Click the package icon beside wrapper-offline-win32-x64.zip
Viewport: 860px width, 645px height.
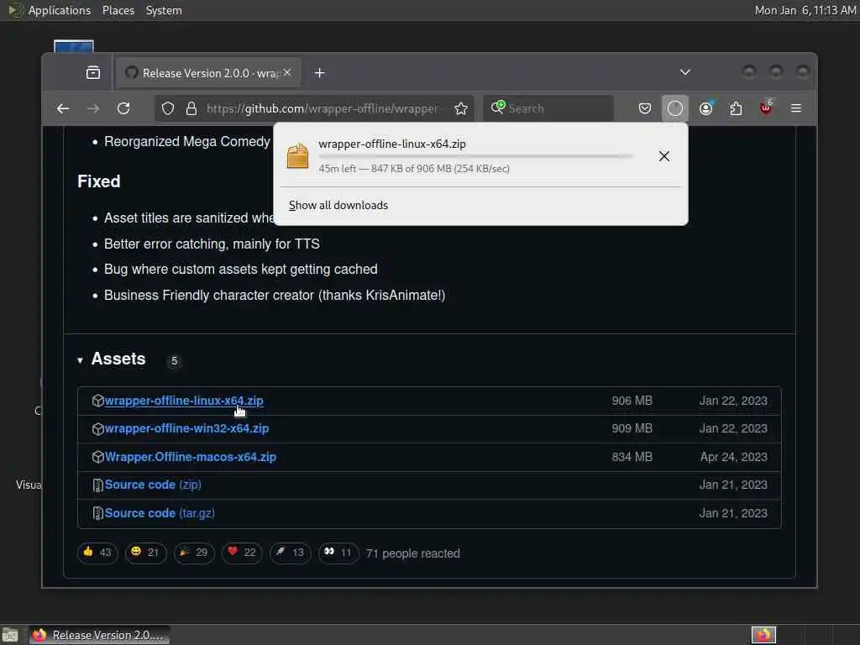[x=98, y=429]
